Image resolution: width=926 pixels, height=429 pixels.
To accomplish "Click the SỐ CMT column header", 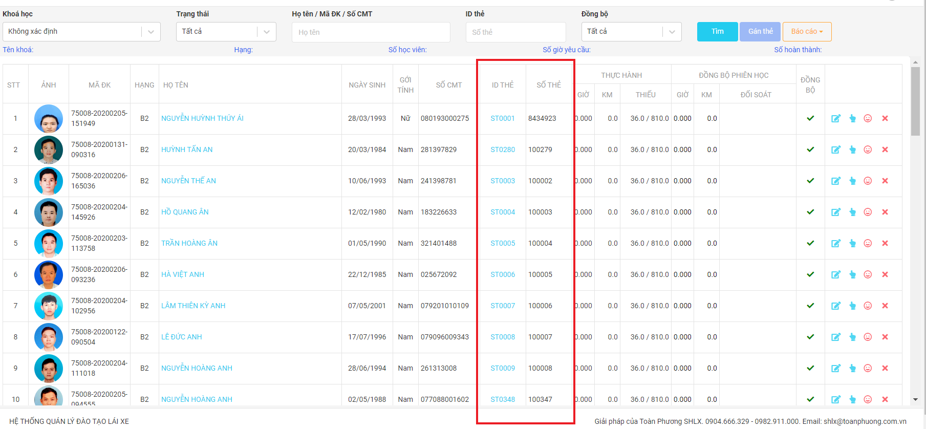I will tap(449, 85).
